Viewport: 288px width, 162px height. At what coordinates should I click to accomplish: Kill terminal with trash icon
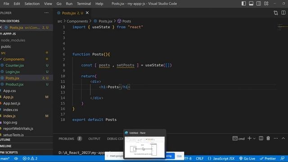pos(268,138)
